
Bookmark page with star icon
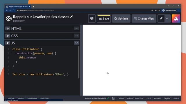point(159,10)
